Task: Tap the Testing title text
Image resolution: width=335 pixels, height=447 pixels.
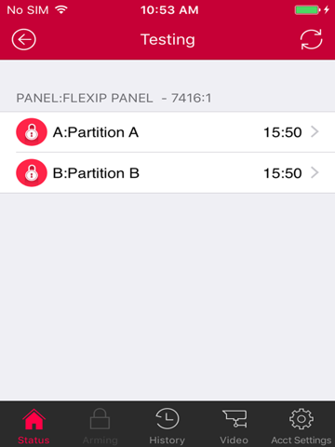Action: click(167, 40)
